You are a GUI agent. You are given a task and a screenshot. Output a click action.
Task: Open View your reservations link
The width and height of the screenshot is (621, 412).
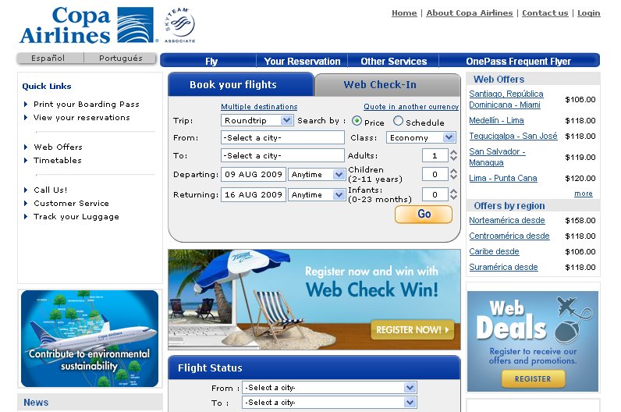point(82,118)
